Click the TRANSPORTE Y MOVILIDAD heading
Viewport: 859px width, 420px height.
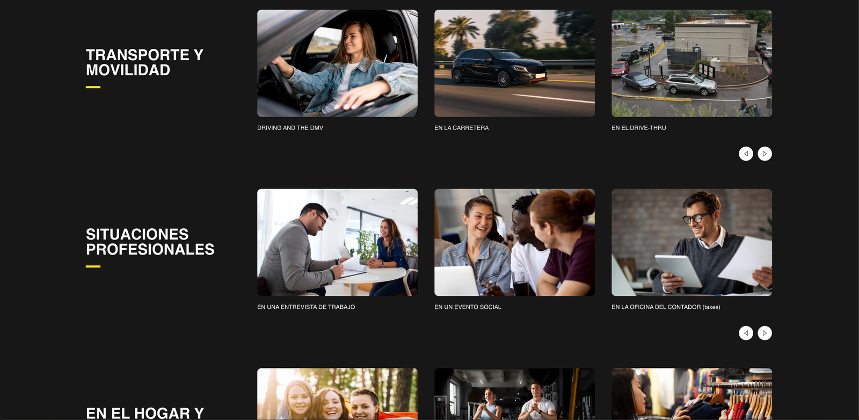coord(144,62)
